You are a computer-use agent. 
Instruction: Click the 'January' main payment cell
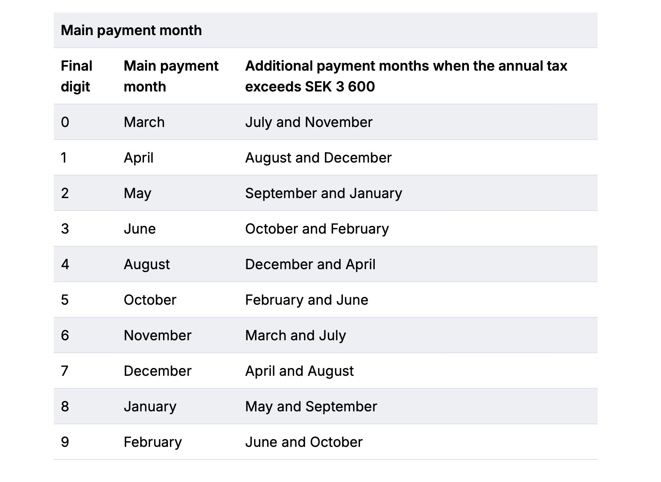coord(150,407)
